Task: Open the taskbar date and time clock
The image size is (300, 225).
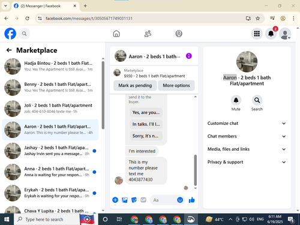Action: (x=275, y=219)
